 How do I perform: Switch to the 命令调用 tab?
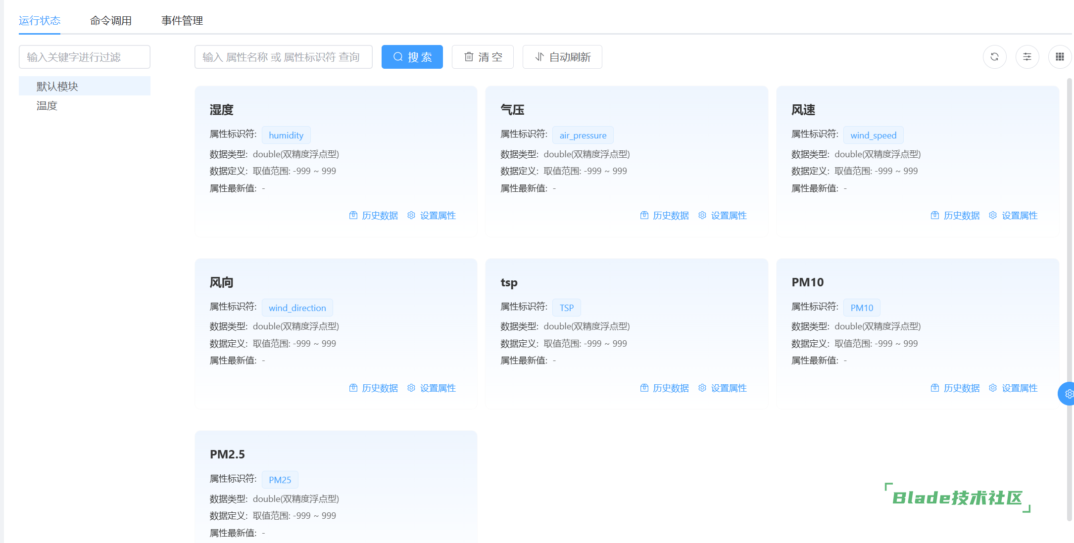point(111,21)
